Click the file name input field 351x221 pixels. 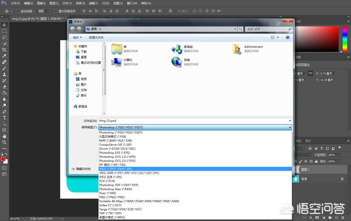[193, 121]
